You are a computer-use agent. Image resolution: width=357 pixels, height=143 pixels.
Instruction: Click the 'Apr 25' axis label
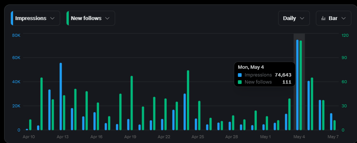198,137
